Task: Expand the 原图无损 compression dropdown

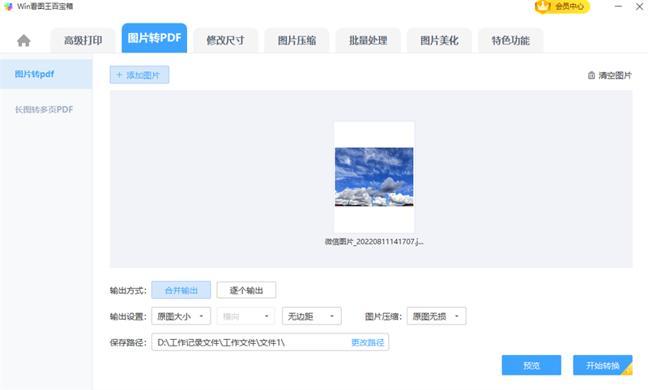Action: [x=437, y=316]
